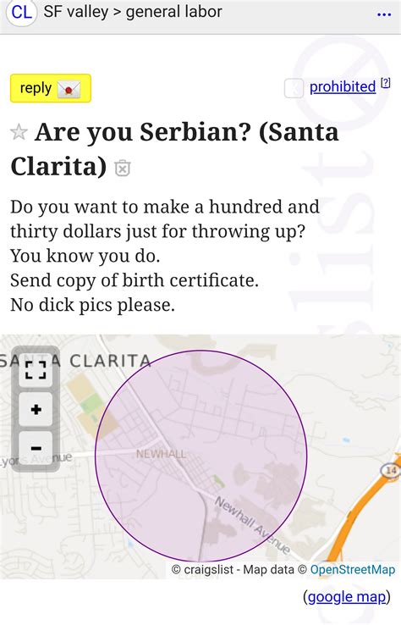Open the CL craigslist home icon
This screenshot has height=625, width=401.
pyautogui.click(x=21, y=13)
